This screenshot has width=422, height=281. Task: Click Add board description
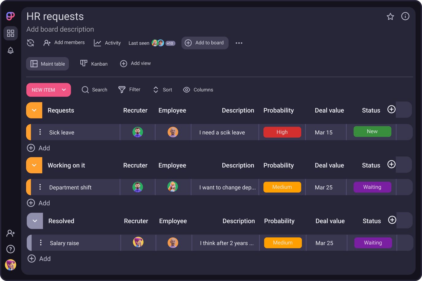pos(60,29)
